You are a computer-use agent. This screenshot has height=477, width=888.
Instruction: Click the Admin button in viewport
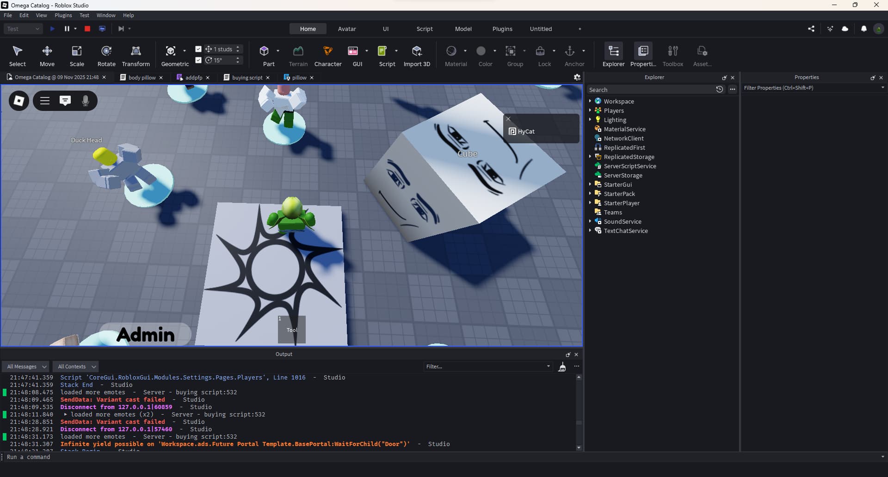pos(145,334)
